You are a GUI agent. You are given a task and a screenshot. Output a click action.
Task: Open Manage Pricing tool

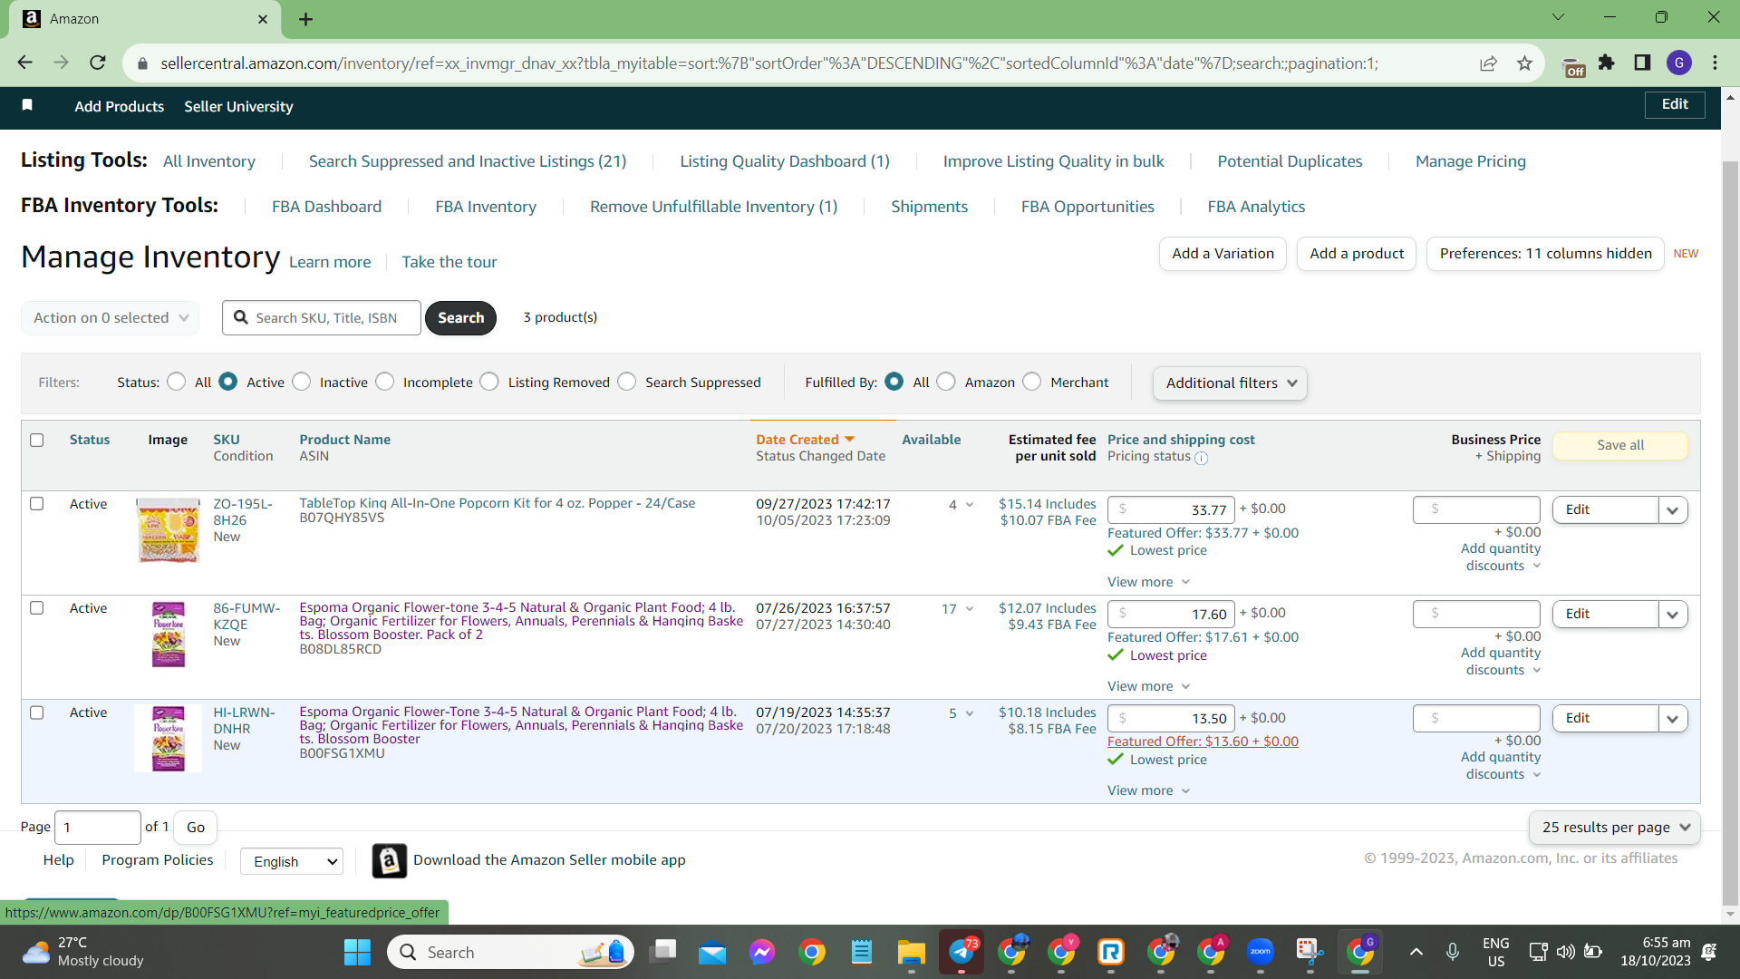[x=1470, y=161]
